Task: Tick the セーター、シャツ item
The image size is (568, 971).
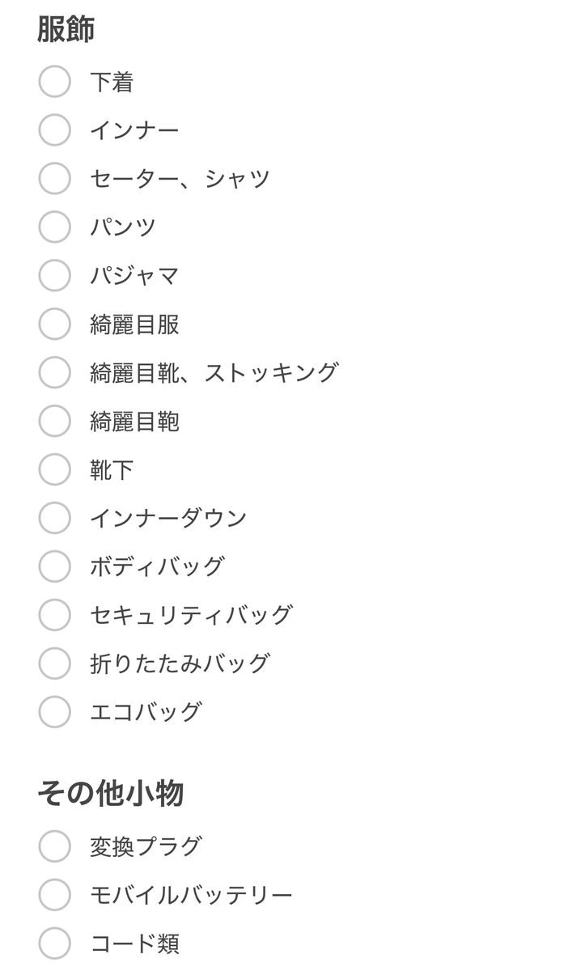Action: click(54, 179)
